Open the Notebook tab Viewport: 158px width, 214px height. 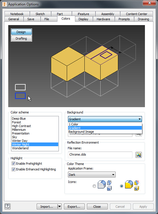(17, 14)
